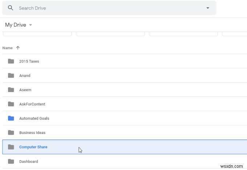Viewport: 247px width, 170px height.
Task: Type in the Search Drive field
Action: (x=109, y=8)
